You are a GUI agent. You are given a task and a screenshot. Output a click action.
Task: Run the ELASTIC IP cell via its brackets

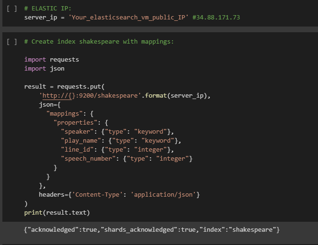point(12,9)
